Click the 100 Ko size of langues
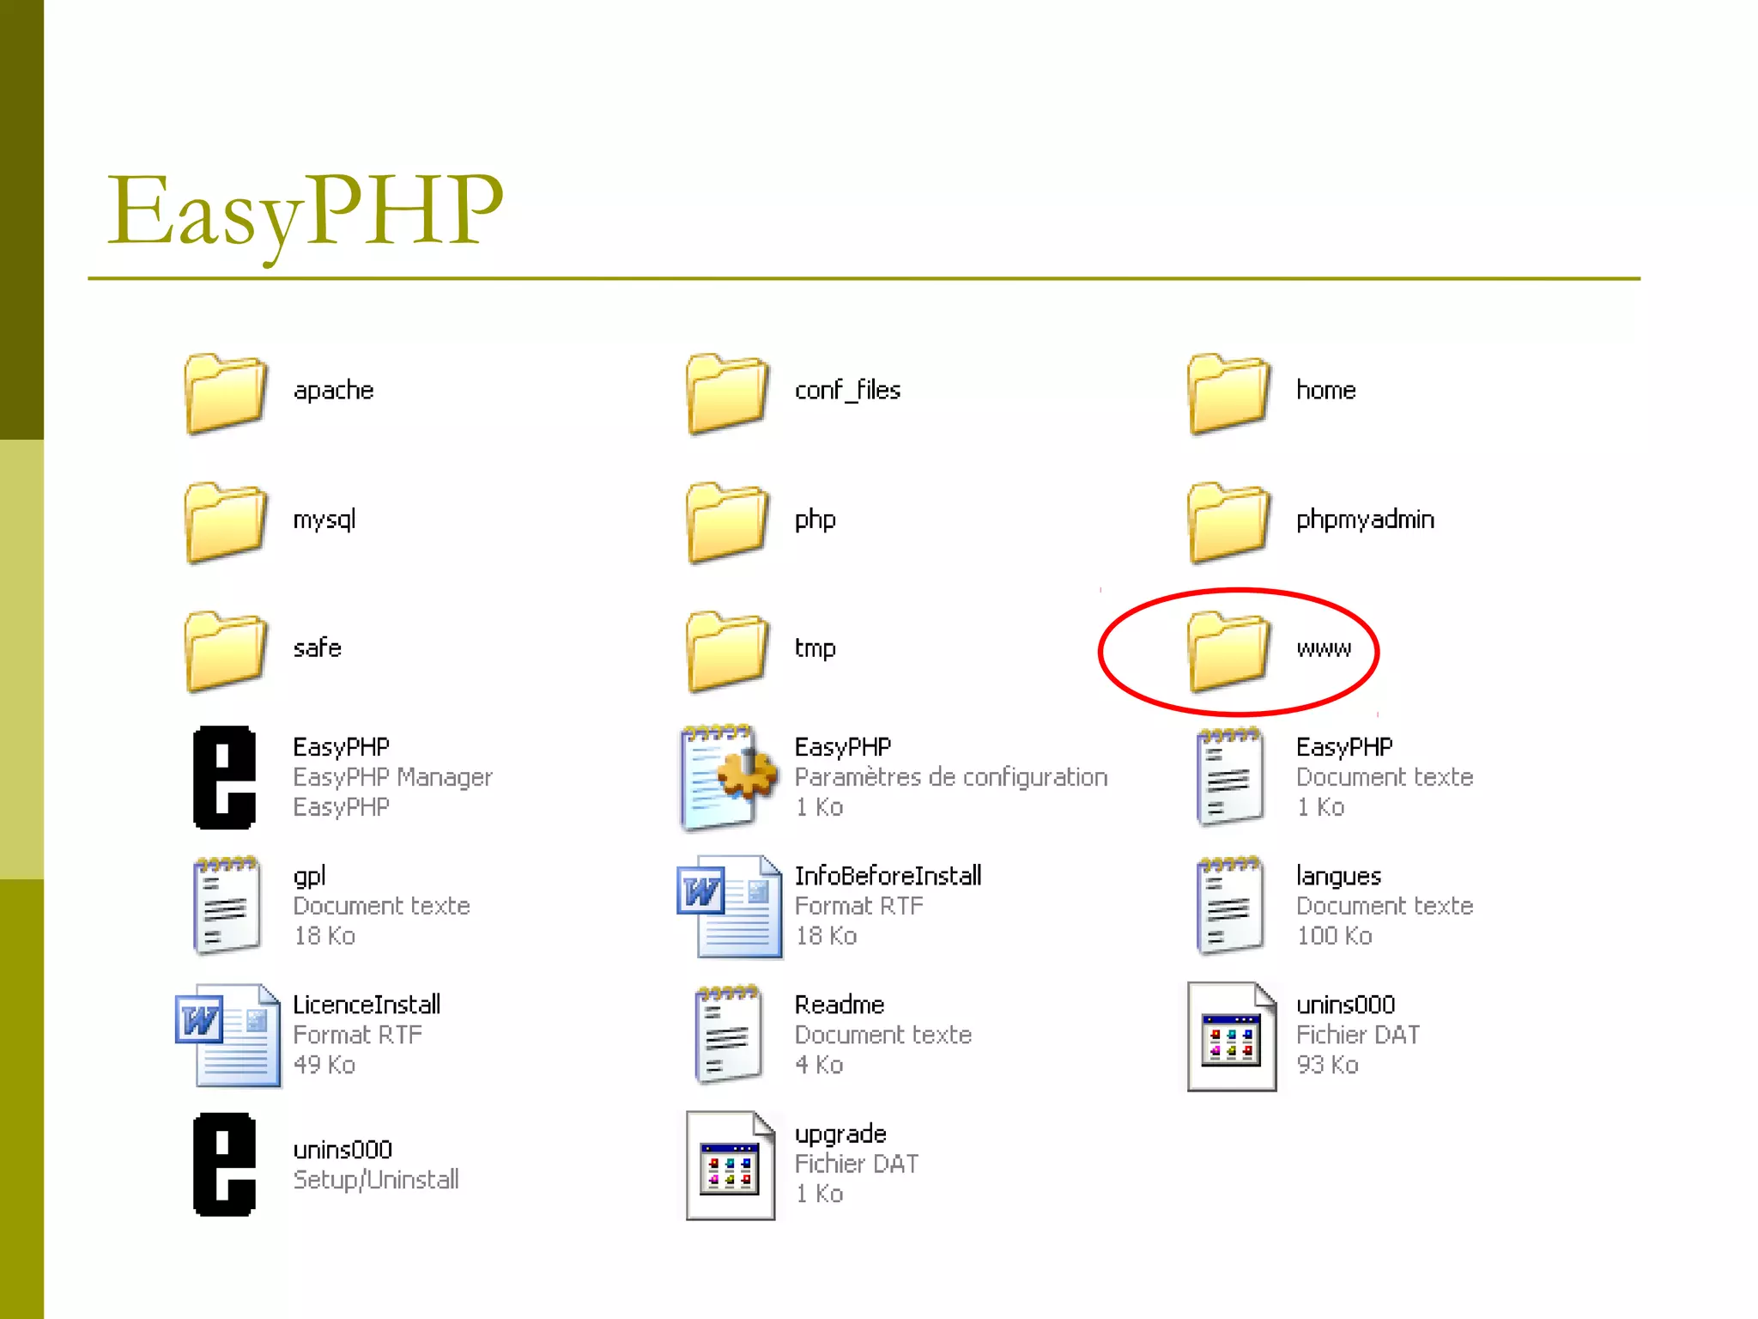Image resolution: width=1758 pixels, height=1319 pixels. (1334, 936)
